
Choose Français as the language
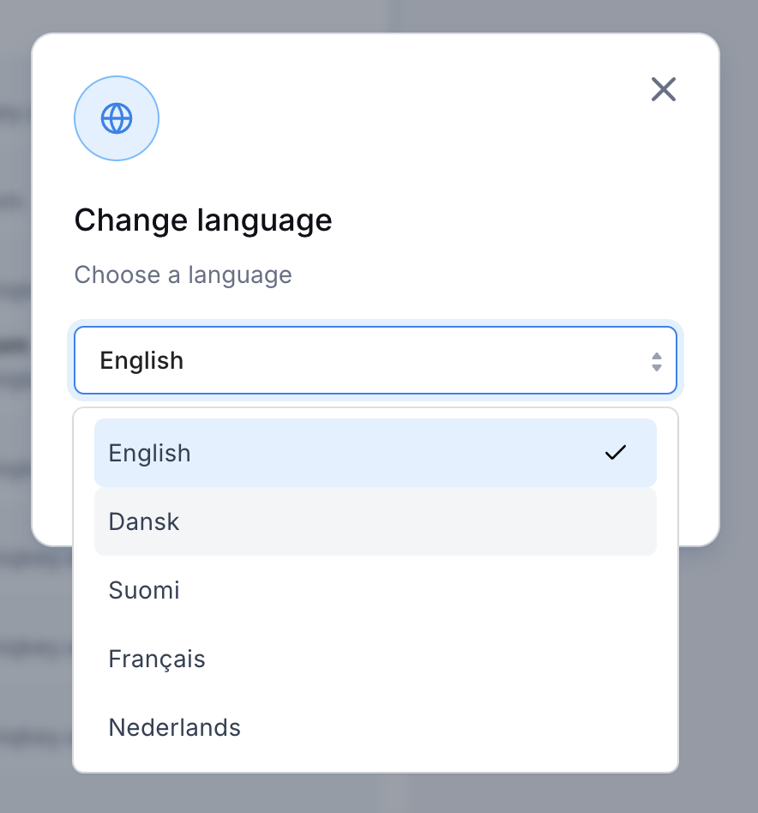(x=376, y=659)
